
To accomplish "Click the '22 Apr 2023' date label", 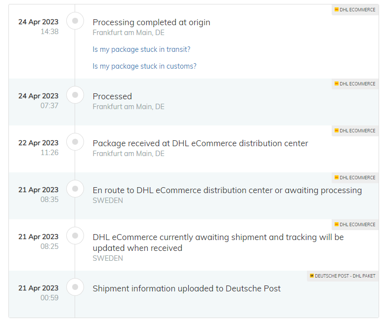I will click(x=38, y=143).
